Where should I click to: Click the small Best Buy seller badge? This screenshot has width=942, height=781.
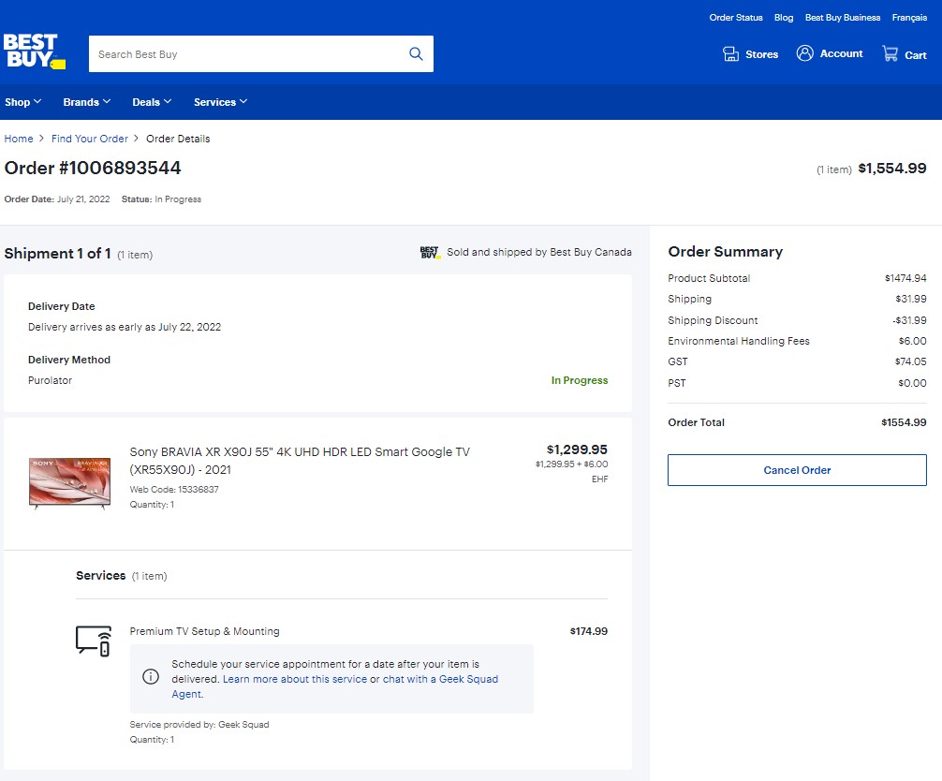(430, 252)
